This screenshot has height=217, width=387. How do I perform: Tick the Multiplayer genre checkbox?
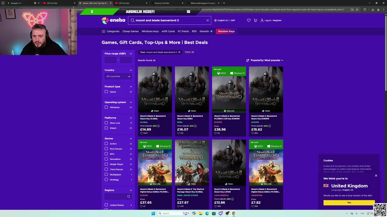[106, 175]
